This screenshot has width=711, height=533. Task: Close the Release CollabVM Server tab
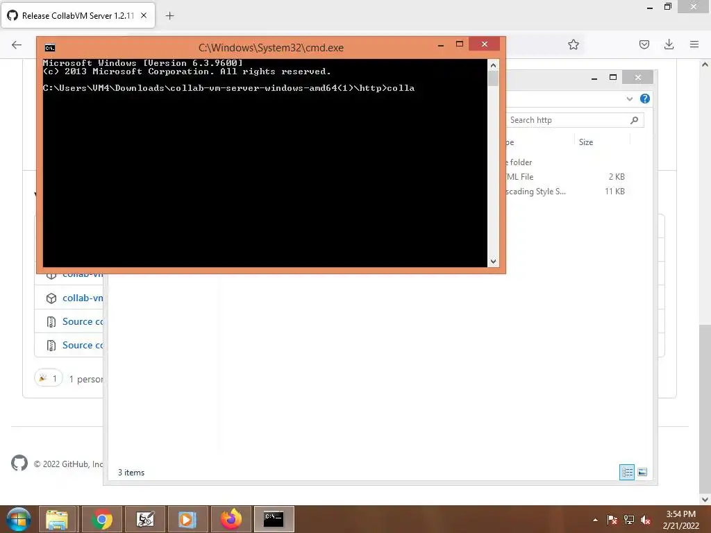click(144, 15)
